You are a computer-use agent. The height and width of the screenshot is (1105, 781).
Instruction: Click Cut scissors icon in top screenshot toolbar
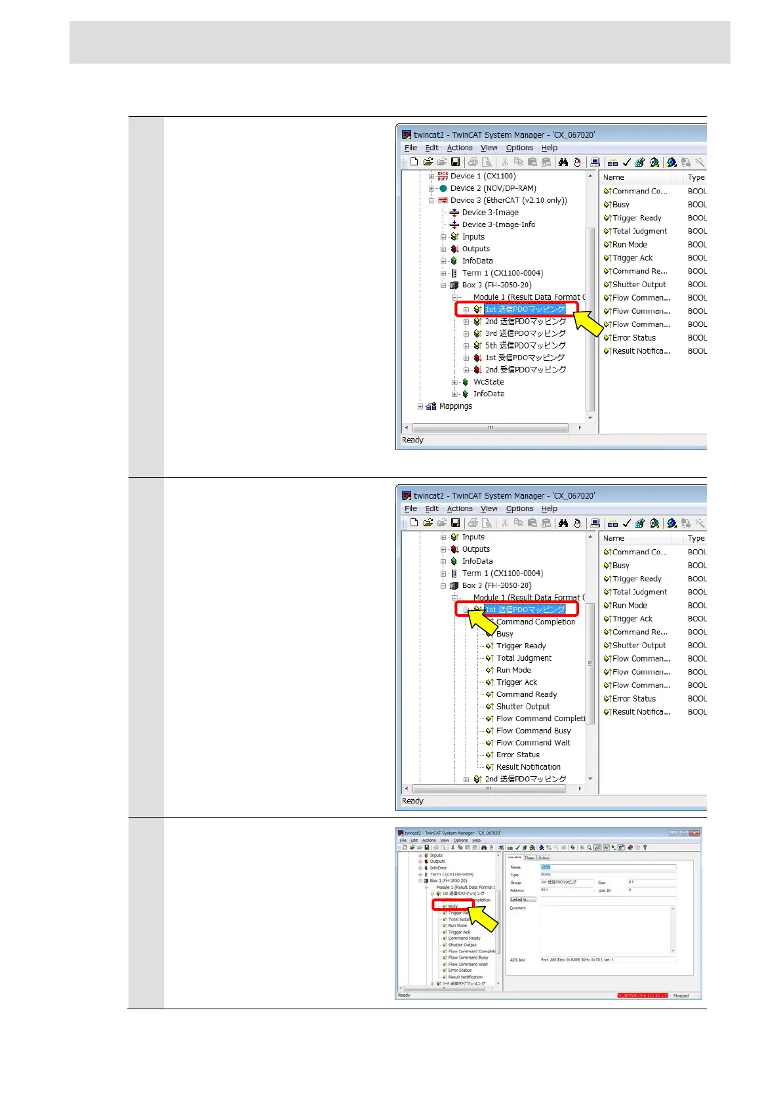click(x=505, y=162)
